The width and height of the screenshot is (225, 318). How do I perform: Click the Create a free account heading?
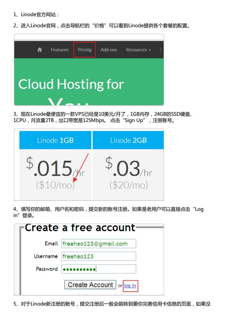(80, 228)
